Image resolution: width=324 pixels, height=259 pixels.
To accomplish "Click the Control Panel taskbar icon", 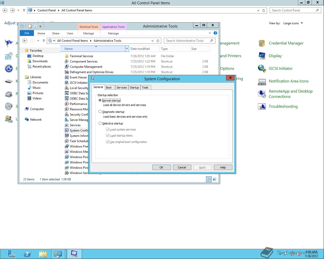I will [58, 254].
